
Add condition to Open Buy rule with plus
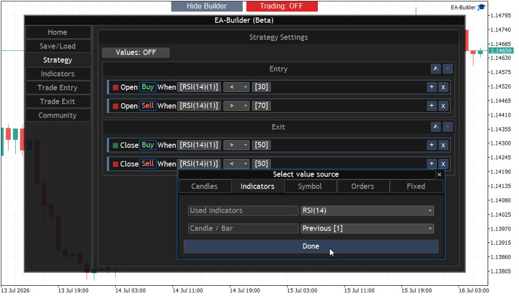coord(431,87)
